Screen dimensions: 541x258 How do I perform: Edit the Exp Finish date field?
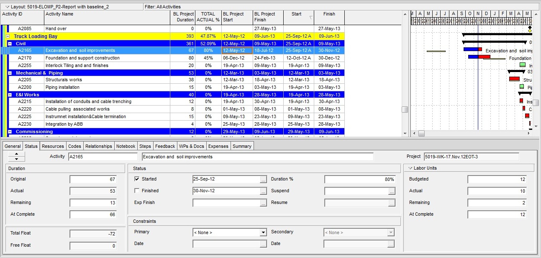[x=226, y=203]
